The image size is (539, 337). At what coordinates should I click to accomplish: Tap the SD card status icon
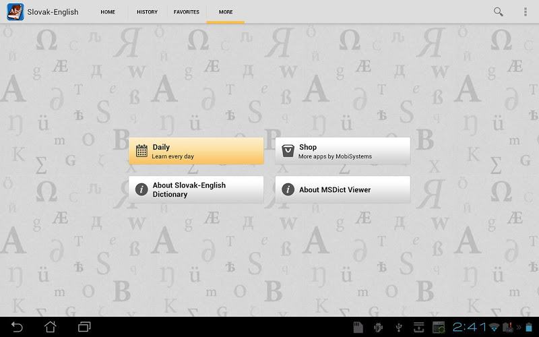click(358, 328)
